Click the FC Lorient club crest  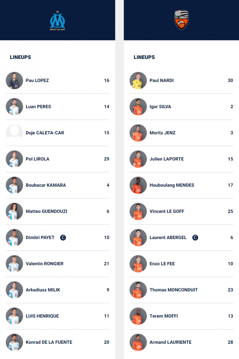[181, 20]
